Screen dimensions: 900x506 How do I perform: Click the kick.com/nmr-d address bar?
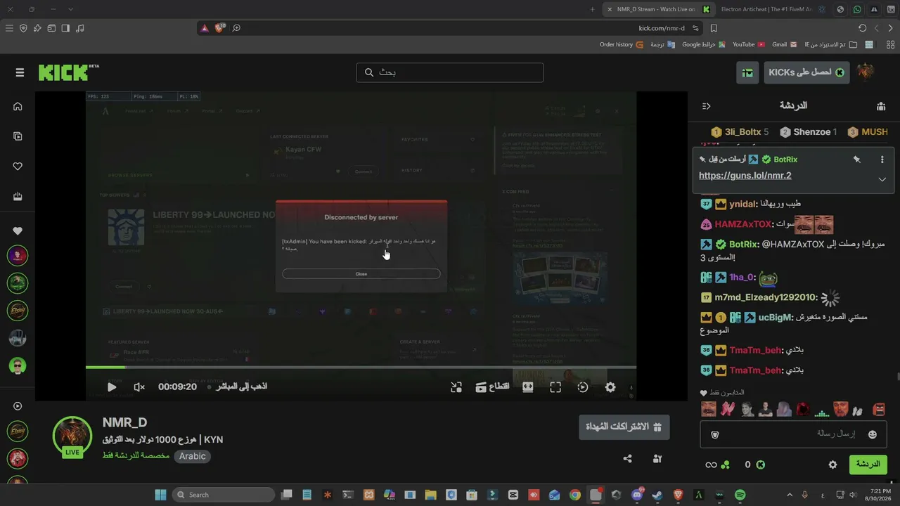click(661, 28)
